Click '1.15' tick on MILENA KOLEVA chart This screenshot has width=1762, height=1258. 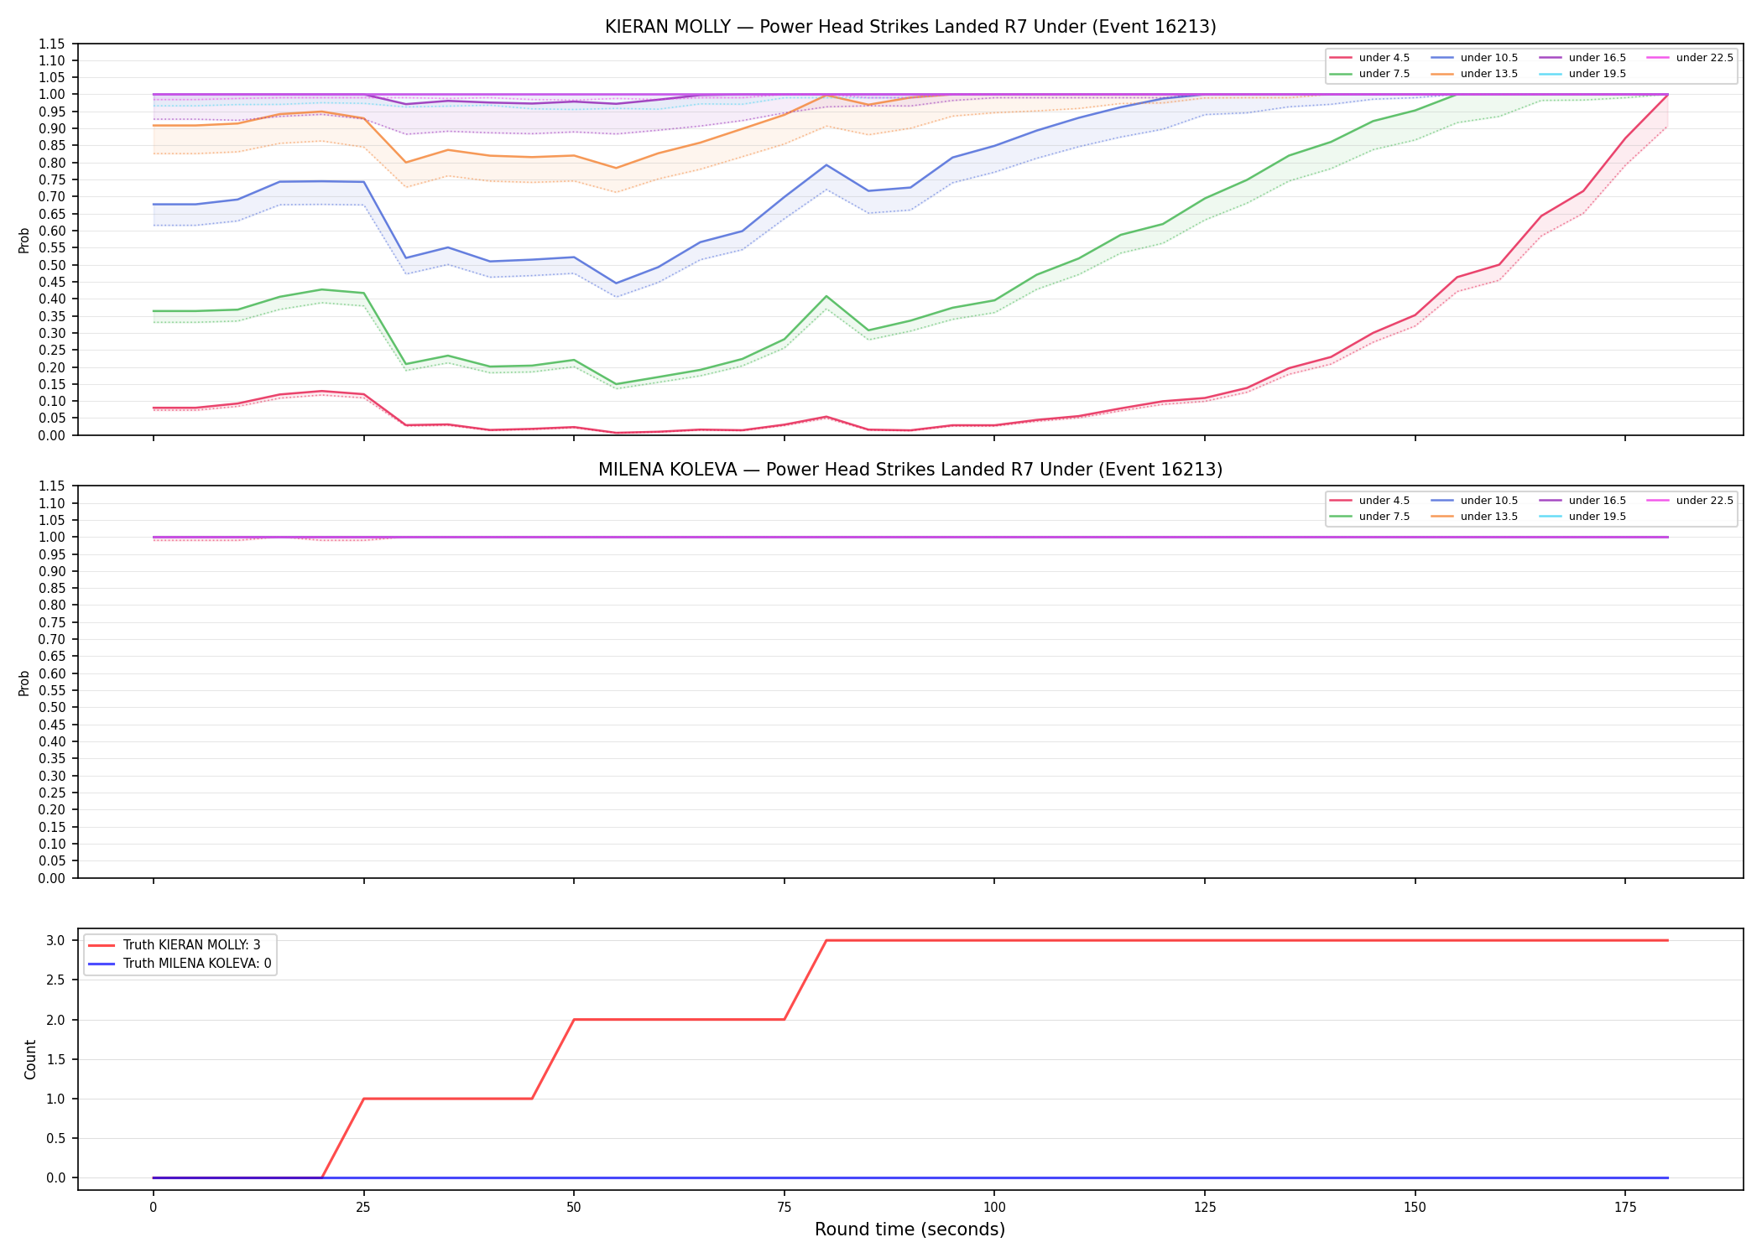click(52, 486)
